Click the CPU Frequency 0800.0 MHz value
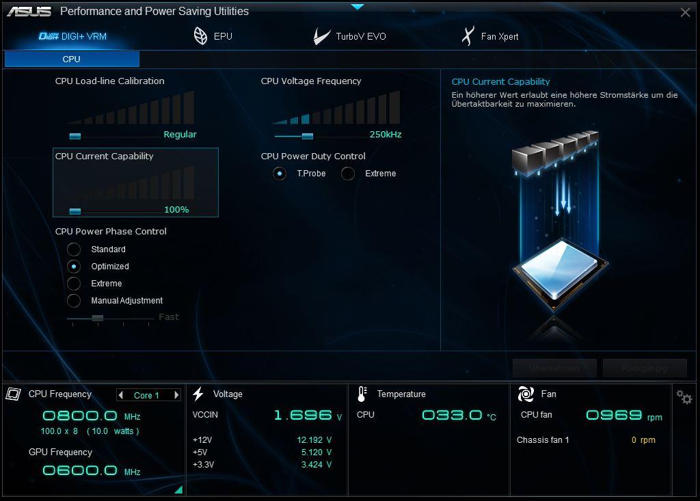This screenshot has width=700, height=501. [x=92, y=416]
